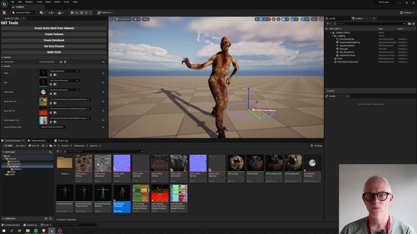Open the Settings menu at top right

pyautogui.click(x=407, y=12)
